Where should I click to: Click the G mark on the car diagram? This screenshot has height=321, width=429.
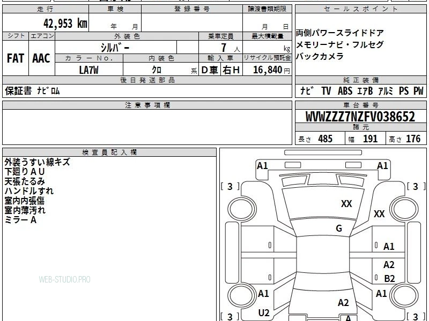click(339, 228)
